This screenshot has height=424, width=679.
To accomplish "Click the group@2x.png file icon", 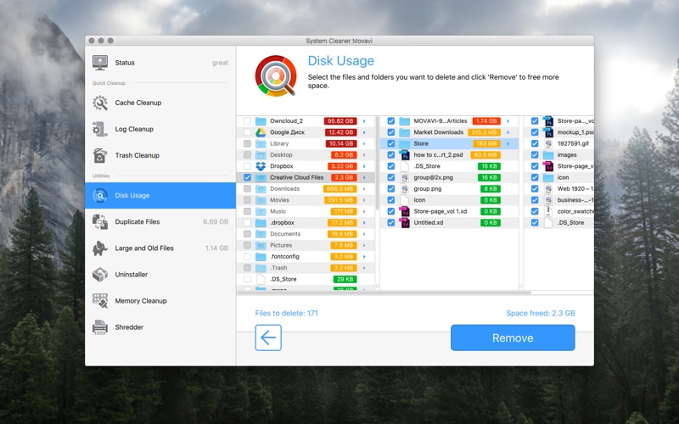I will coord(405,177).
